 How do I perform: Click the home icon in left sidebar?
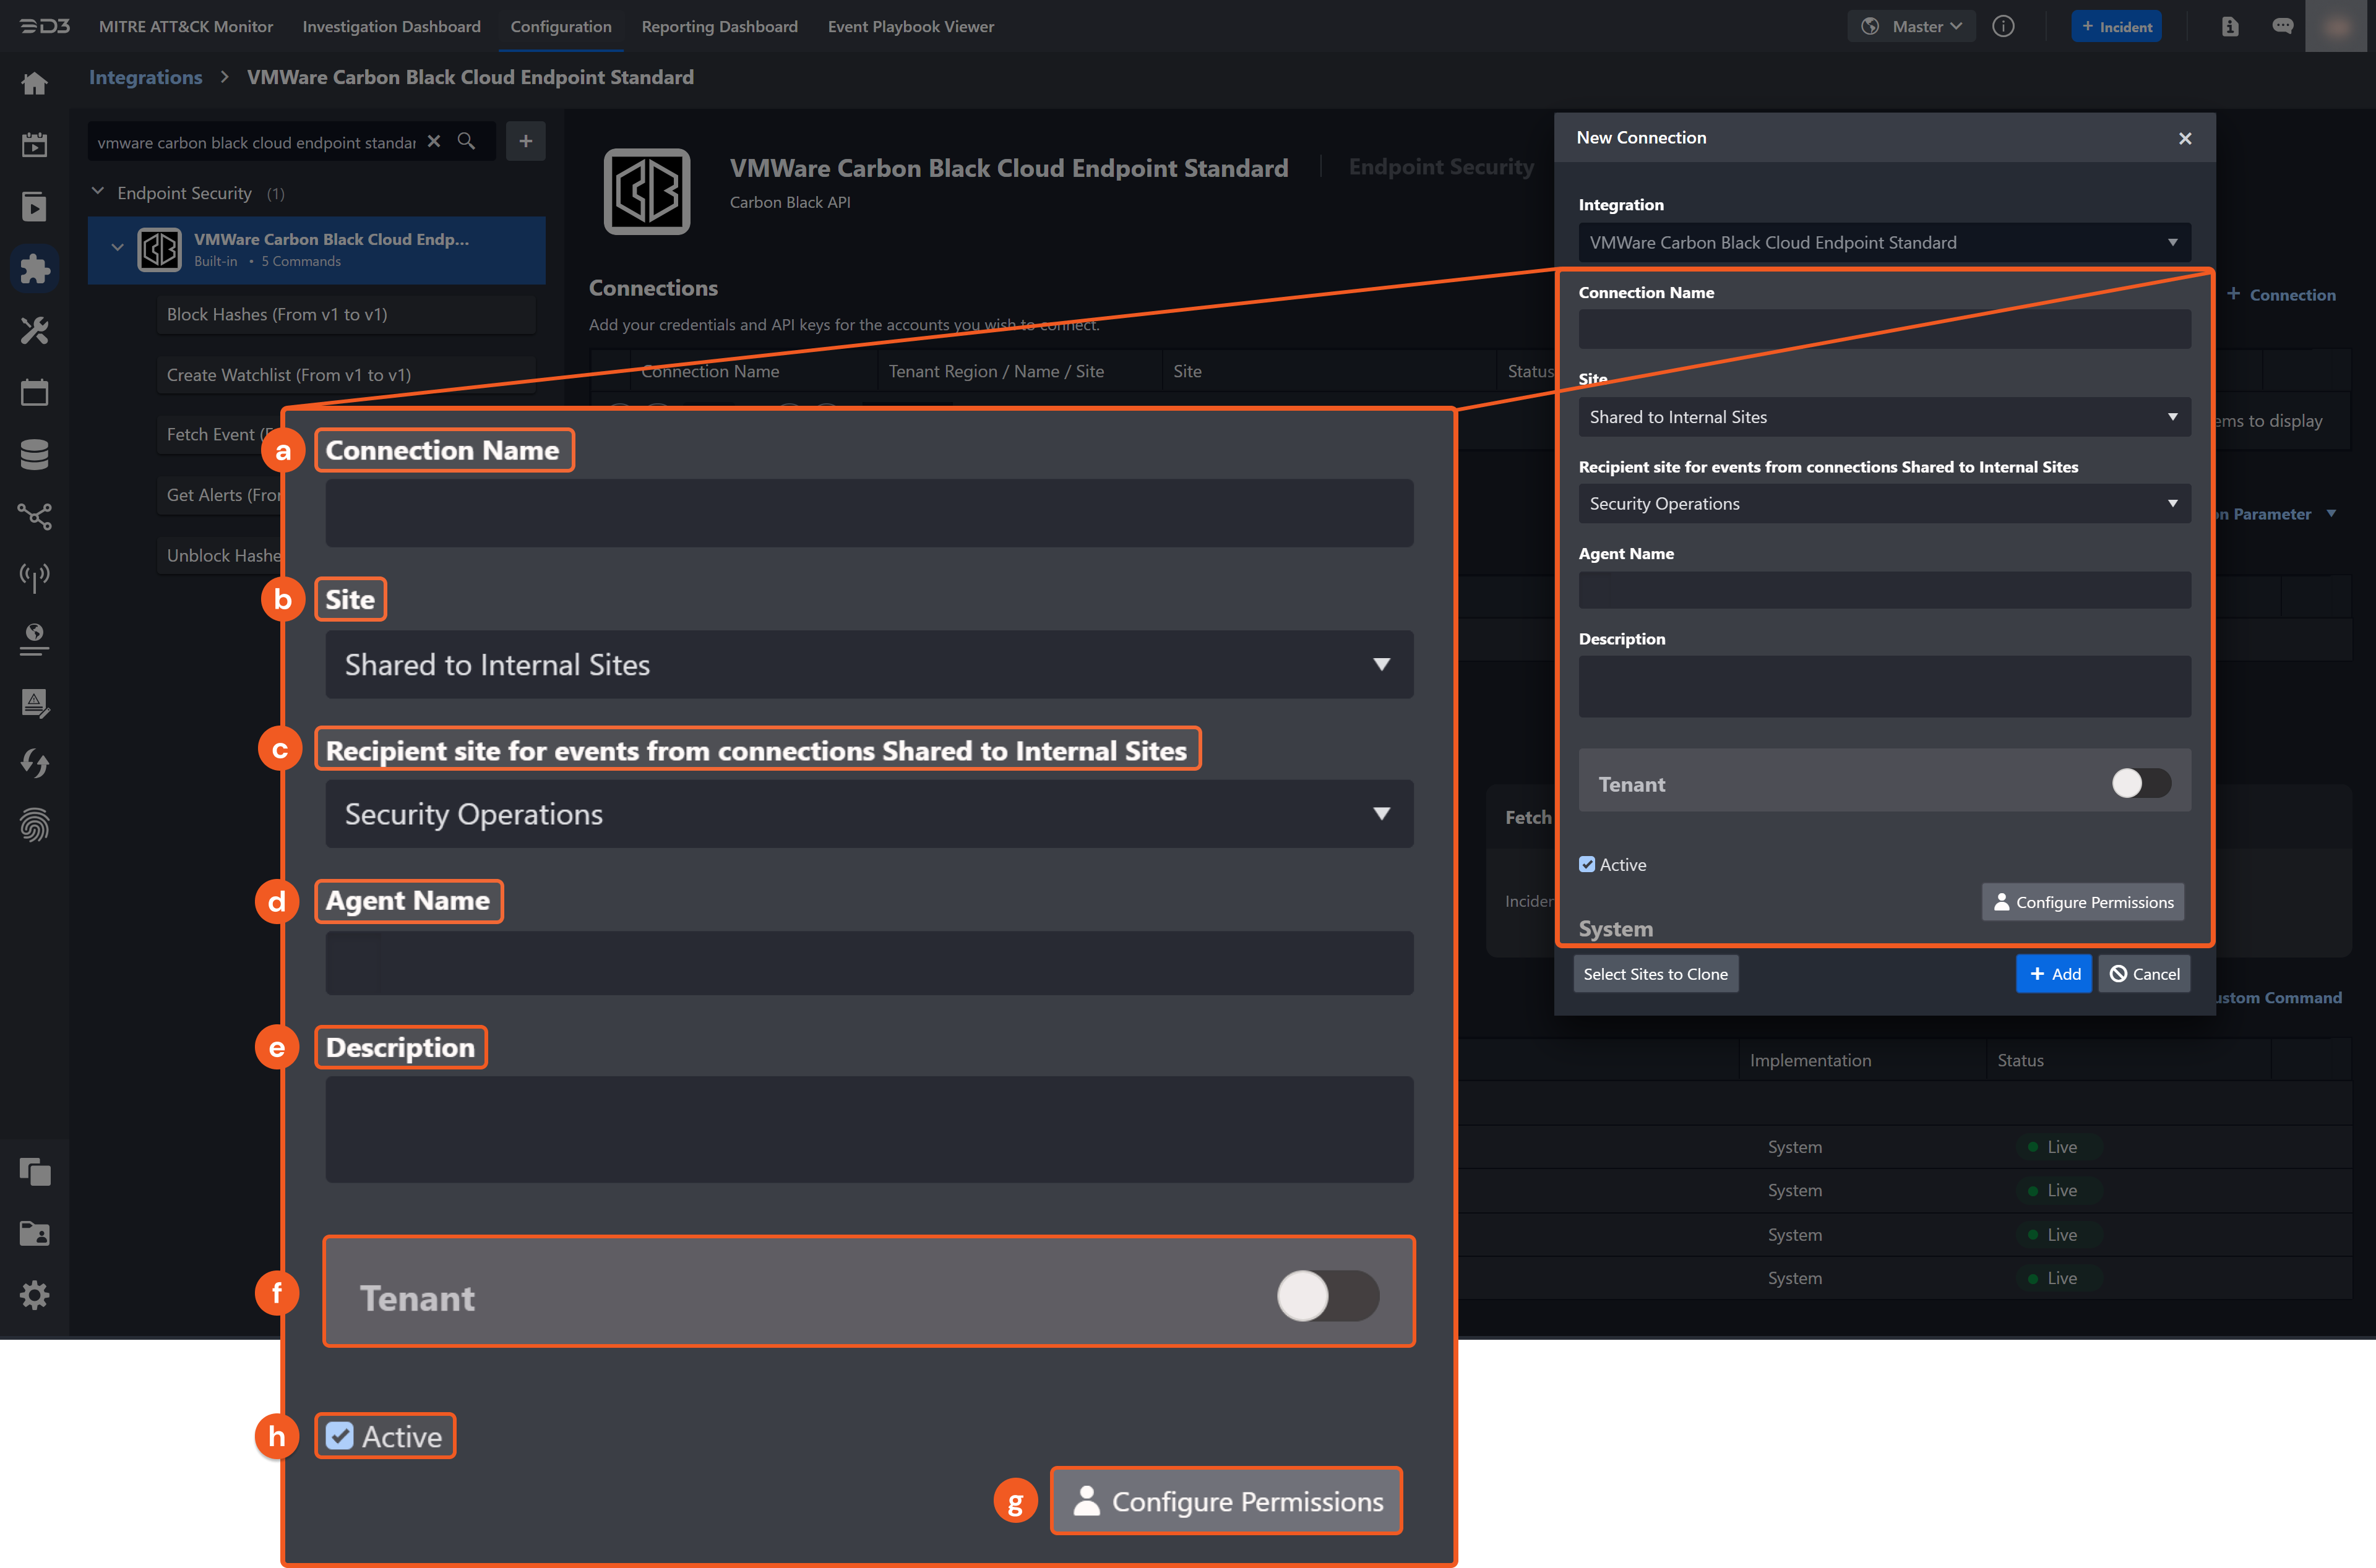(35, 83)
